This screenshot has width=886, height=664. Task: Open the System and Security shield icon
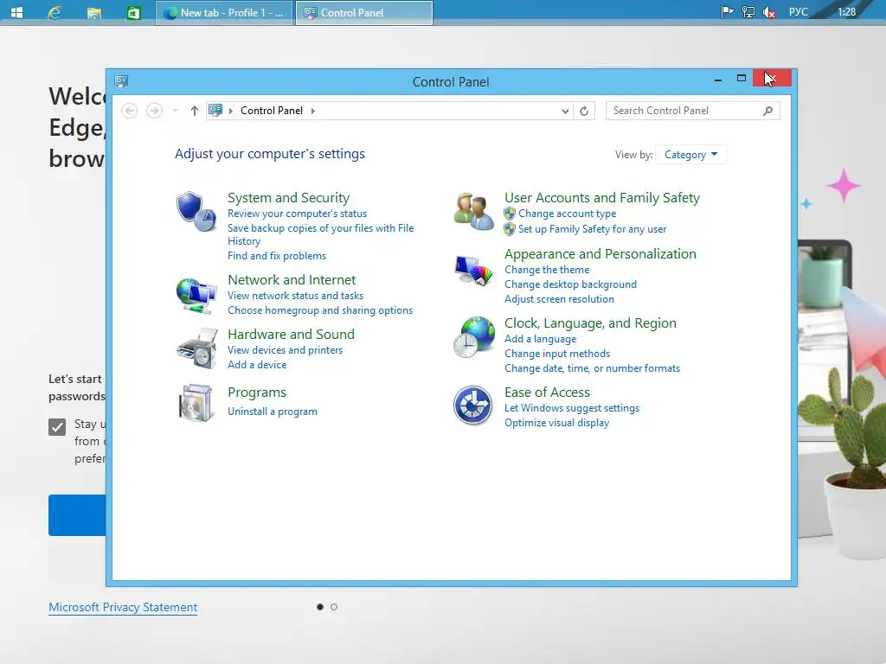[x=196, y=211]
